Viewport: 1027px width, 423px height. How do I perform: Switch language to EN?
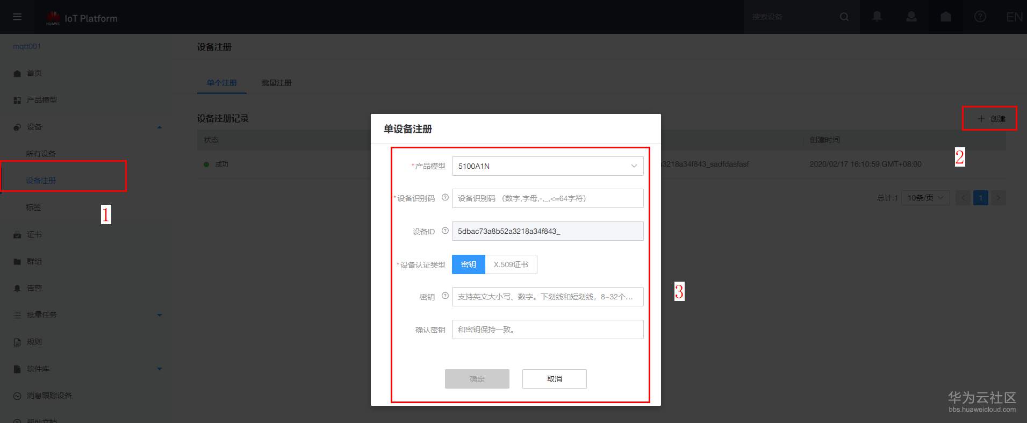1015,17
